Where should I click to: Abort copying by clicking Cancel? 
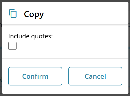coord(95,76)
